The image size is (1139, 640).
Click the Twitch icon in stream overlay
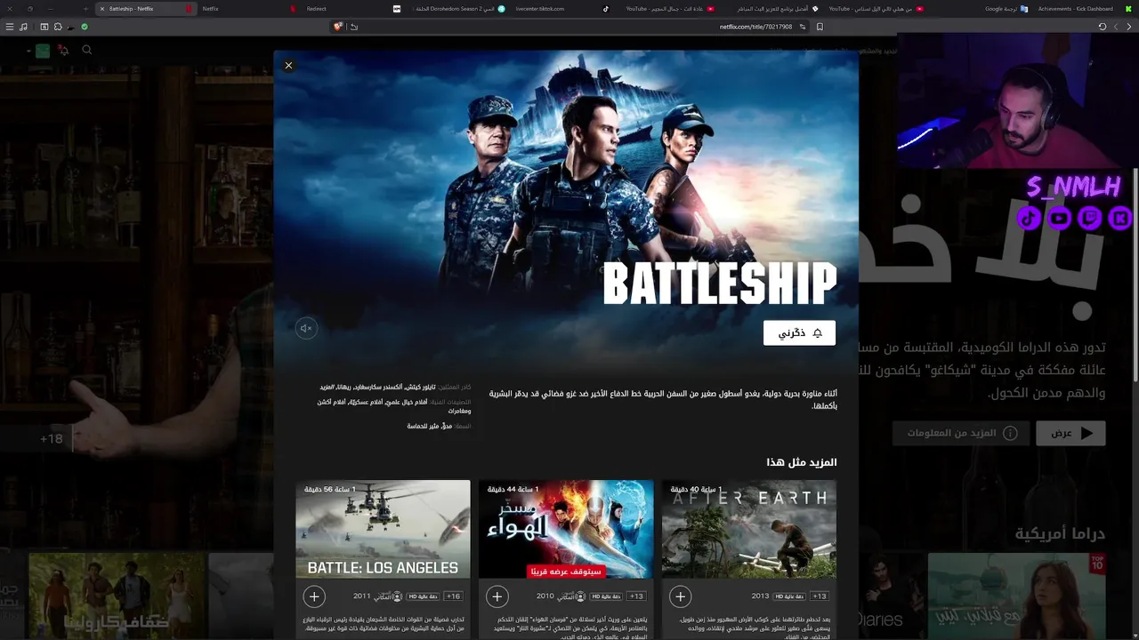(x=1090, y=217)
